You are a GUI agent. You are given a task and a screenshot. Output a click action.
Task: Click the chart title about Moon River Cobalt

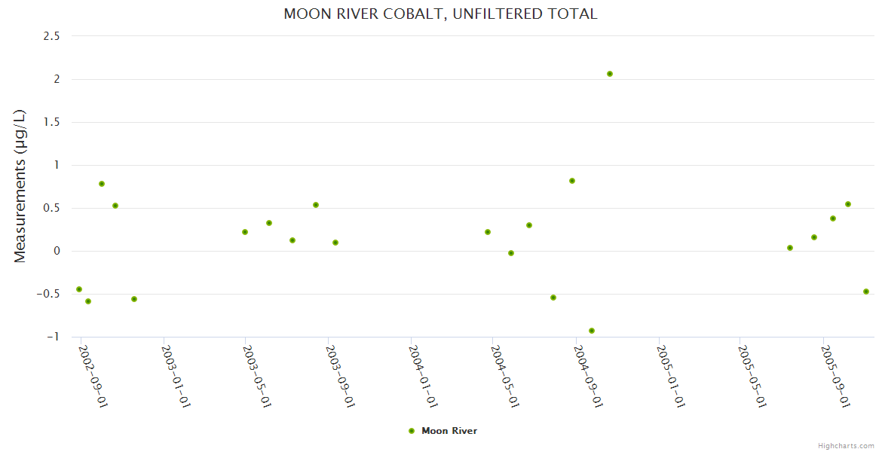point(440,14)
